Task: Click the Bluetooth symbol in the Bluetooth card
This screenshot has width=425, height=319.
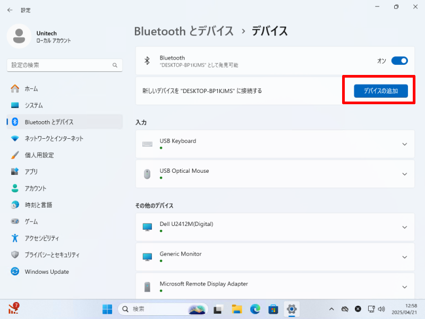Action: point(147,61)
